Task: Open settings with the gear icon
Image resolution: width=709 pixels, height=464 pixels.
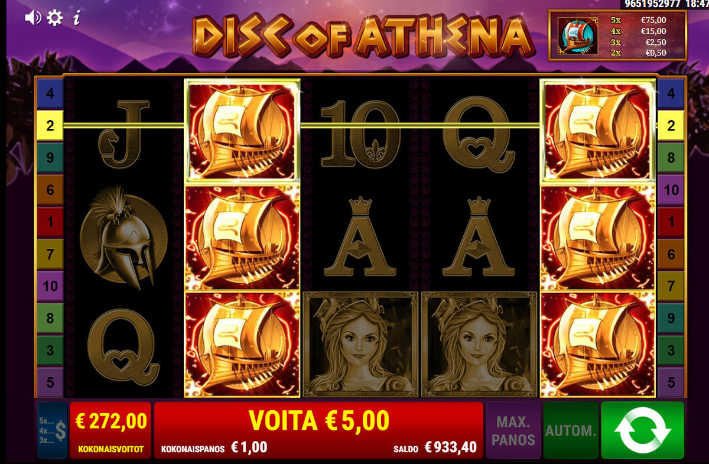Action: (x=55, y=18)
